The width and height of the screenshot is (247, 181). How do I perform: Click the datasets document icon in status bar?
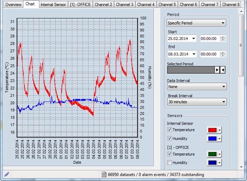click(x=104, y=174)
